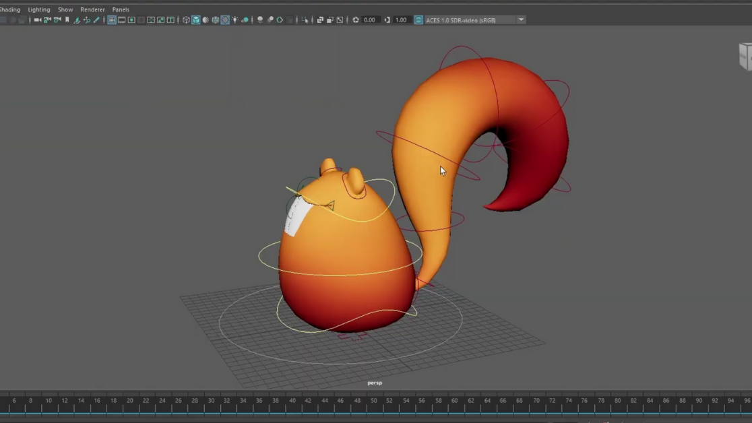
Task: Toggle the Resolution Gate icon
Action: pos(131,20)
